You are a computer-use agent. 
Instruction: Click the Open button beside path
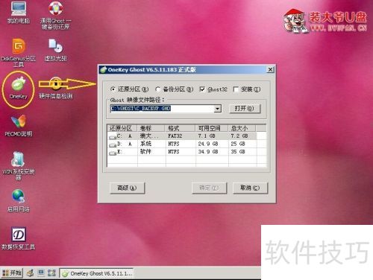click(x=245, y=109)
